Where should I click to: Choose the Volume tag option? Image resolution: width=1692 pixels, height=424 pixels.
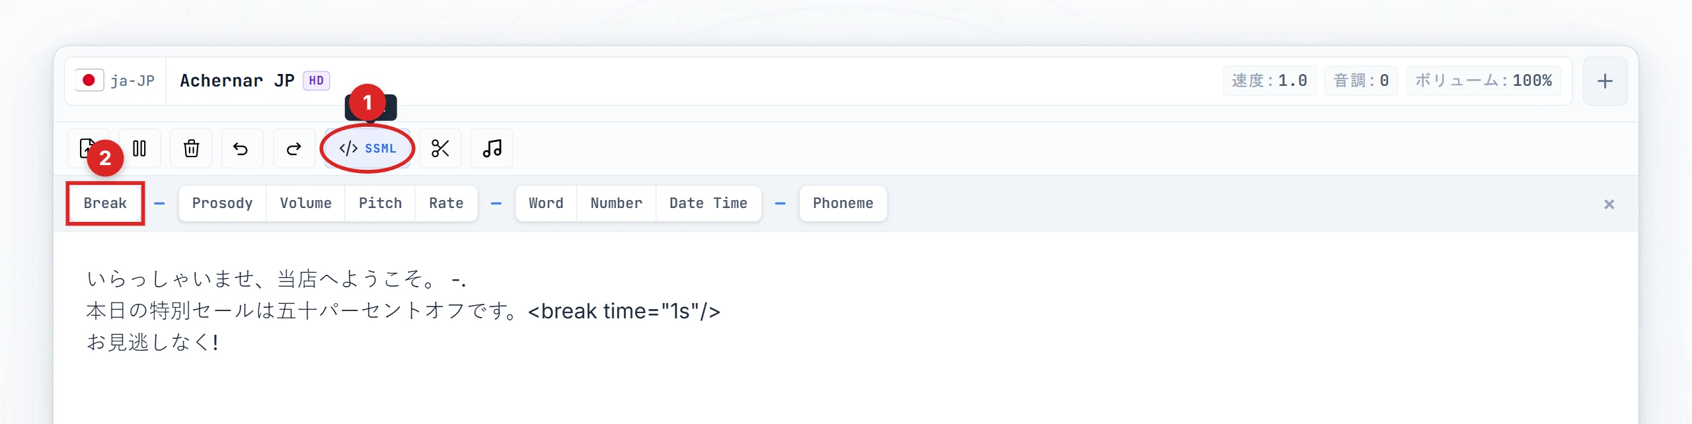coord(305,203)
